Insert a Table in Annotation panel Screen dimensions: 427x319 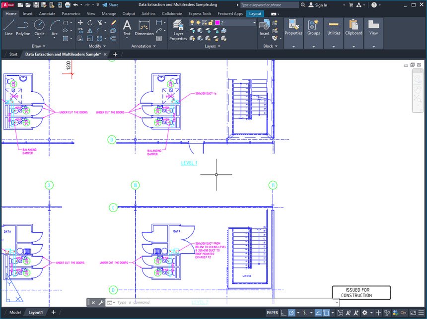(x=159, y=38)
